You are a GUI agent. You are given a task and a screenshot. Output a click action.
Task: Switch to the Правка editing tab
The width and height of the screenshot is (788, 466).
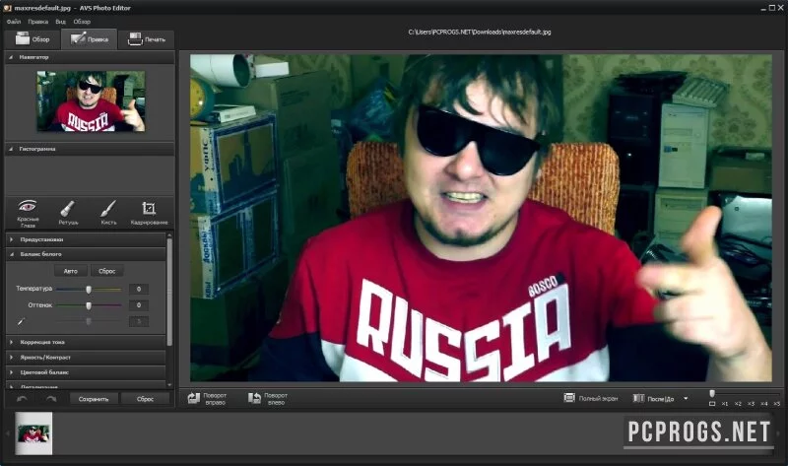pyautogui.click(x=89, y=39)
